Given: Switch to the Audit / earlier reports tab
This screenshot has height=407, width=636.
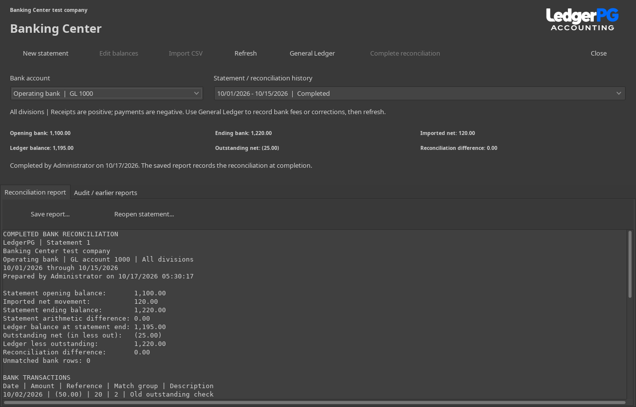Looking at the screenshot, I should click(105, 193).
